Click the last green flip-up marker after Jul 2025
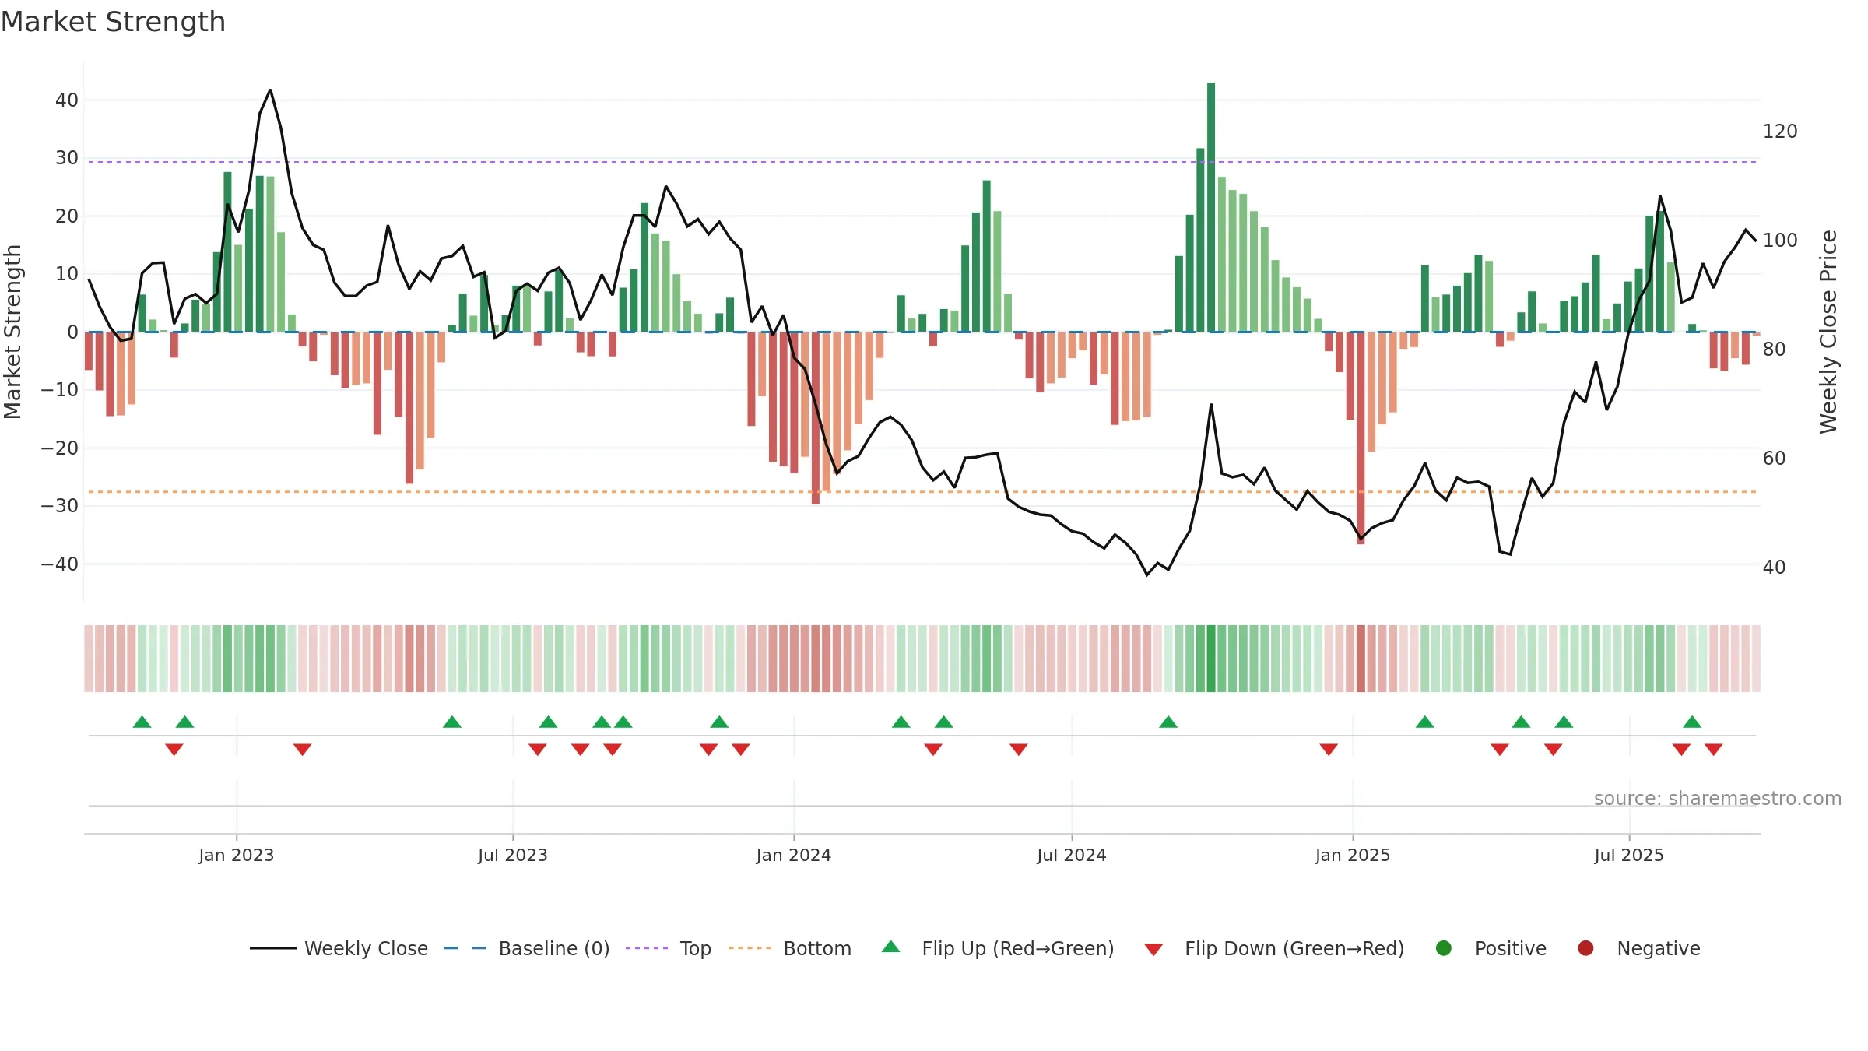This screenshot has height=1051, width=1868. [1692, 722]
